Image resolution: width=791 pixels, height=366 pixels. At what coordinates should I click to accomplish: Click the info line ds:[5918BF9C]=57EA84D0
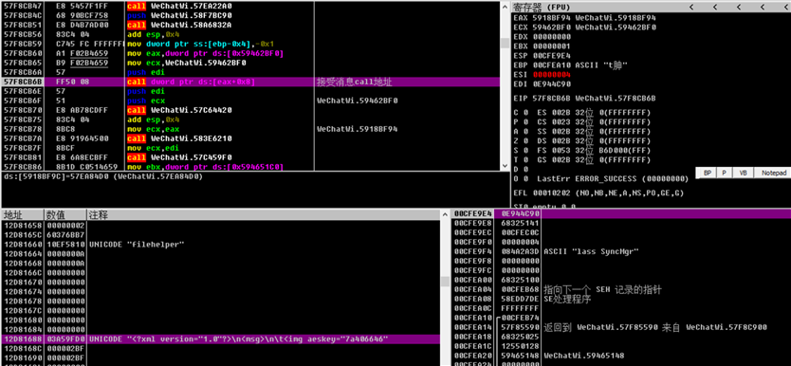tap(104, 176)
